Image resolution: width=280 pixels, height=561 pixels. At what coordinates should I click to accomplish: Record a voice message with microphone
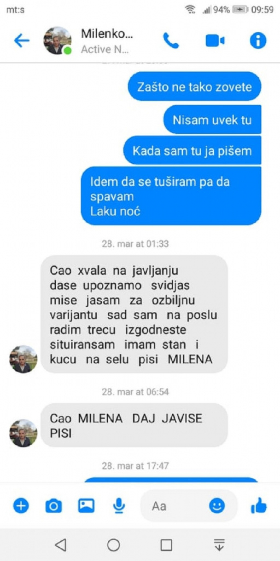point(119,506)
